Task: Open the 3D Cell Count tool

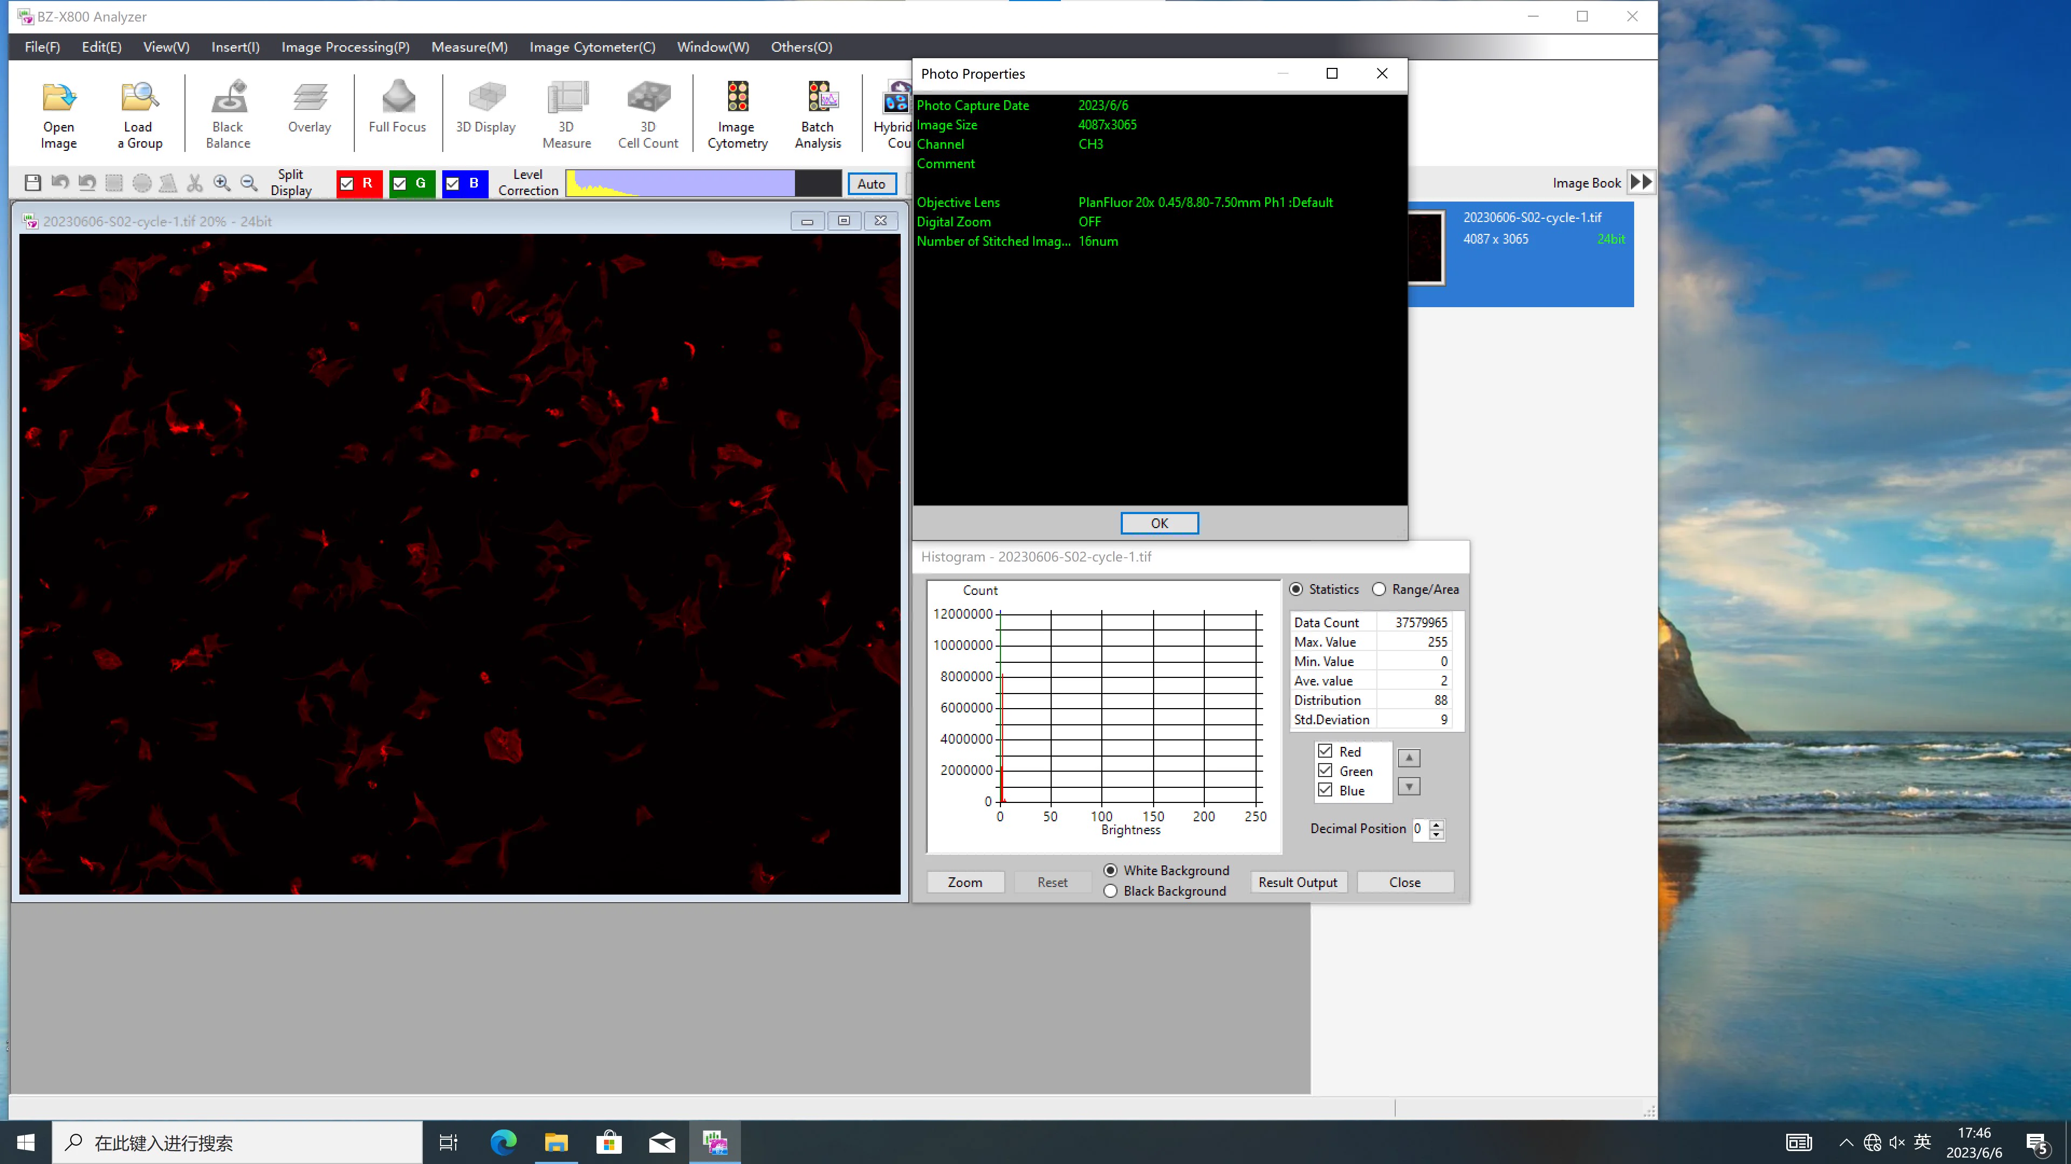Action: point(648,114)
